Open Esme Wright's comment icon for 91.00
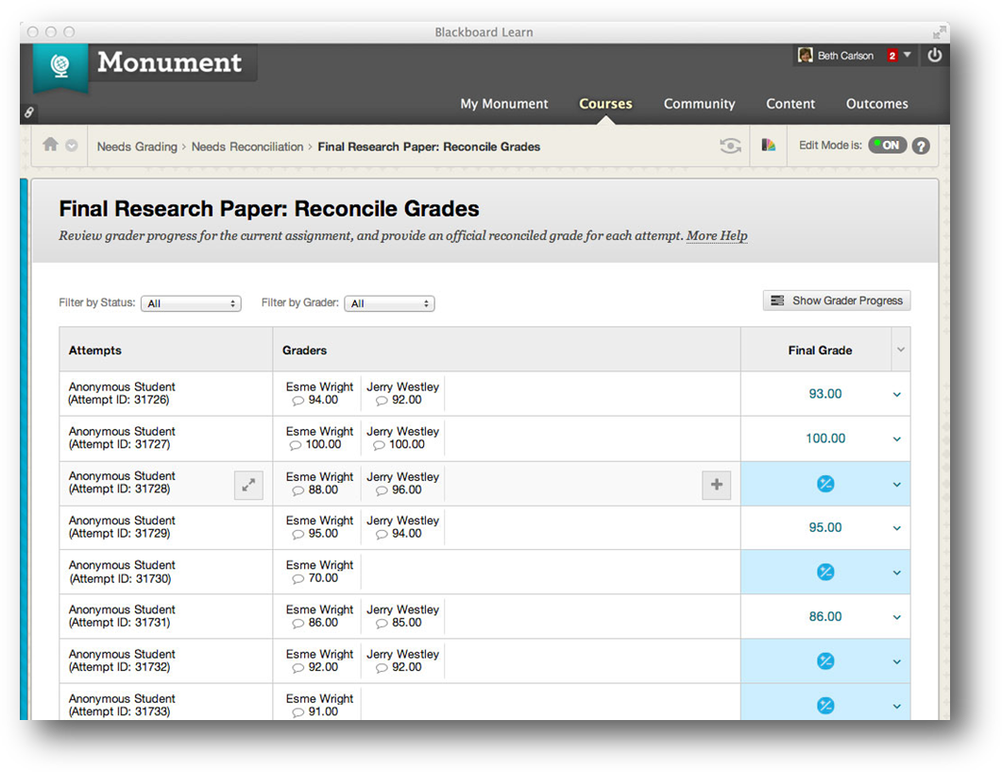Screen dimensions: 1002x772 pyautogui.click(x=297, y=712)
